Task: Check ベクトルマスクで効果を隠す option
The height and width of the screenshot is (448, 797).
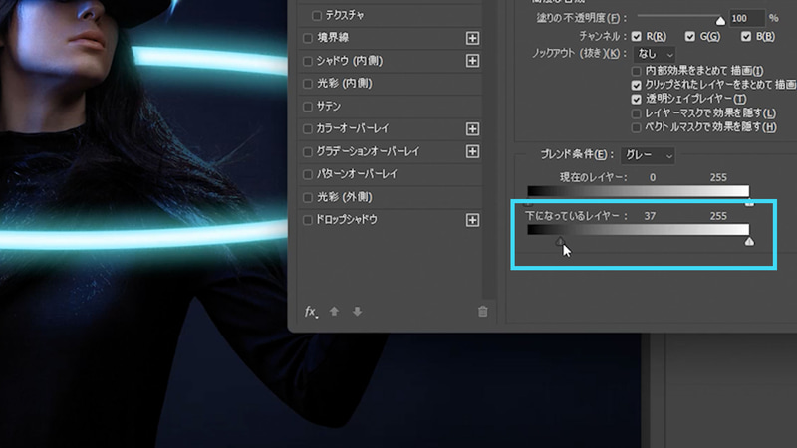Action: pyautogui.click(x=636, y=127)
